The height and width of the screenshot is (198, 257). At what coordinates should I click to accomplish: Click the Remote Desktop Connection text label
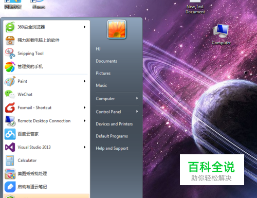coord(44,121)
